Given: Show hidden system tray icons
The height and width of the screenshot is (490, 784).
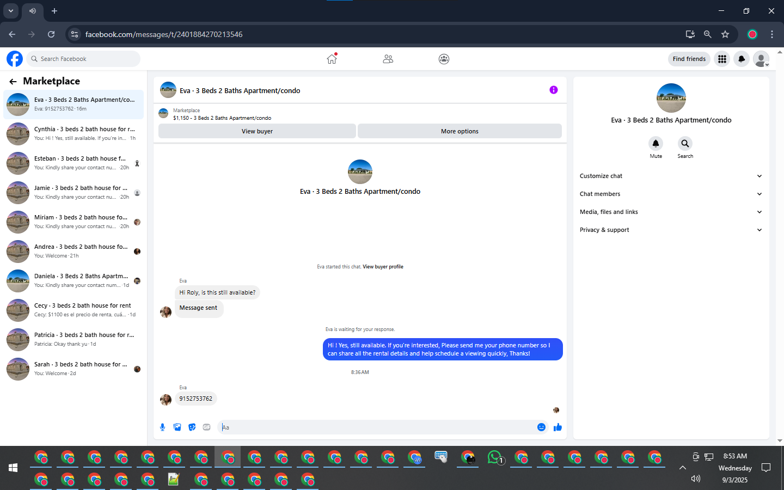Looking at the screenshot, I should pos(682,468).
